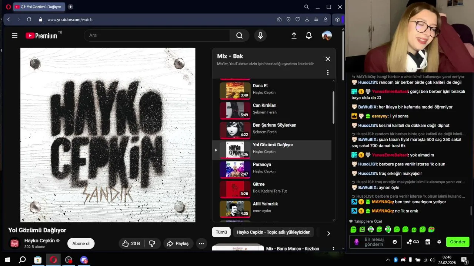
Task: Go back in browser history
Action: click(9, 20)
